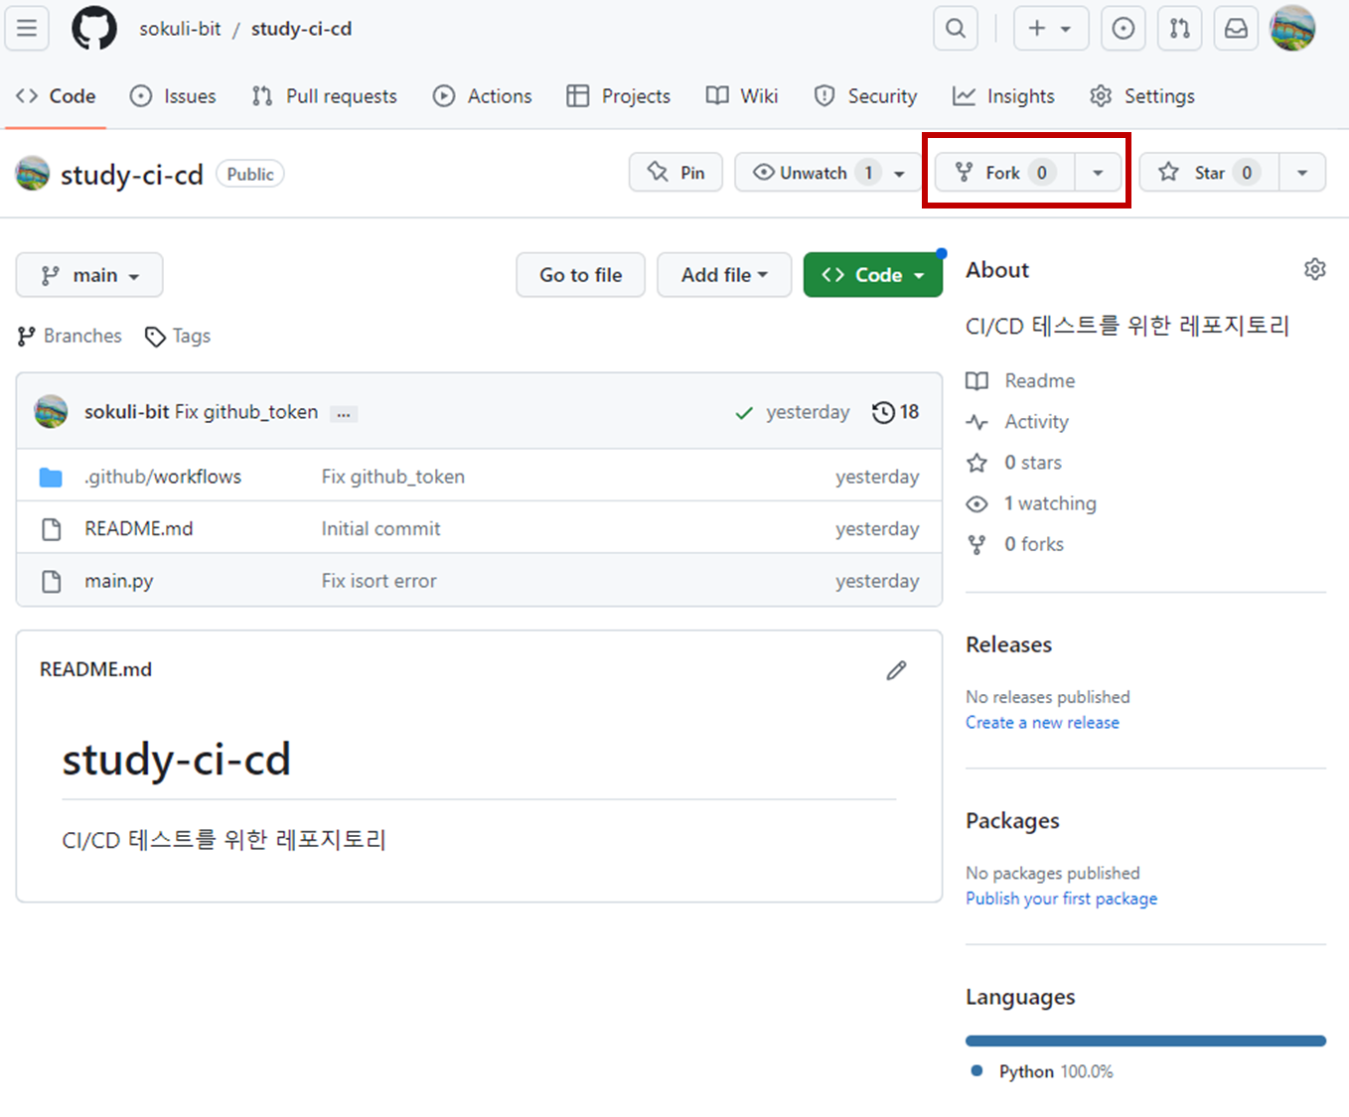The width and height of the screenshot is (1349, 1117).
Task: Open the main.py file
Action: point(119,581)
